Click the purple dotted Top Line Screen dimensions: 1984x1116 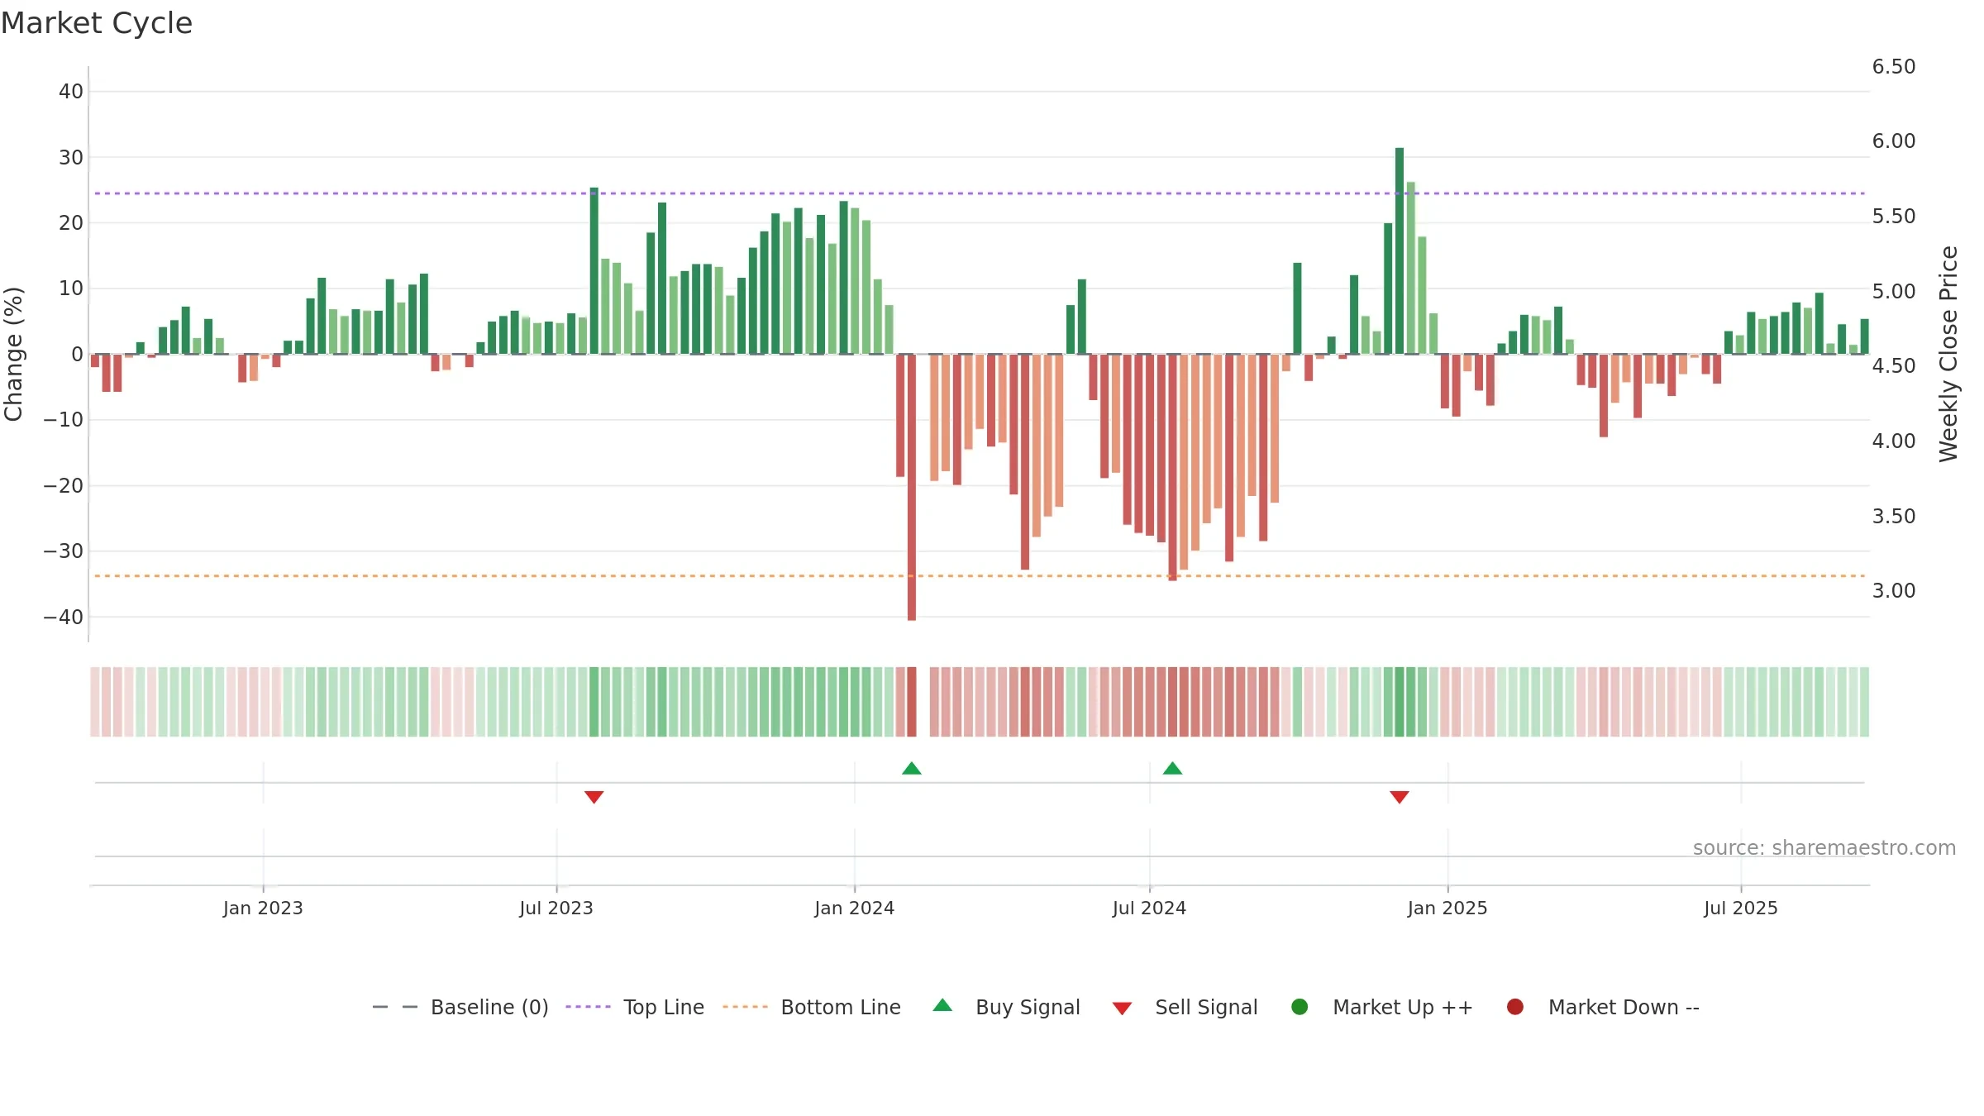click(980, 193)
